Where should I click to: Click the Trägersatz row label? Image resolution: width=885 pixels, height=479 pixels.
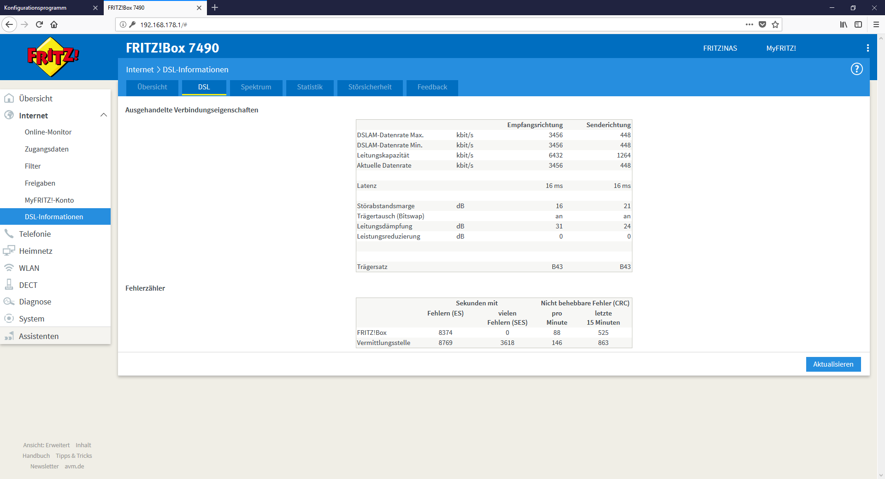372,267
